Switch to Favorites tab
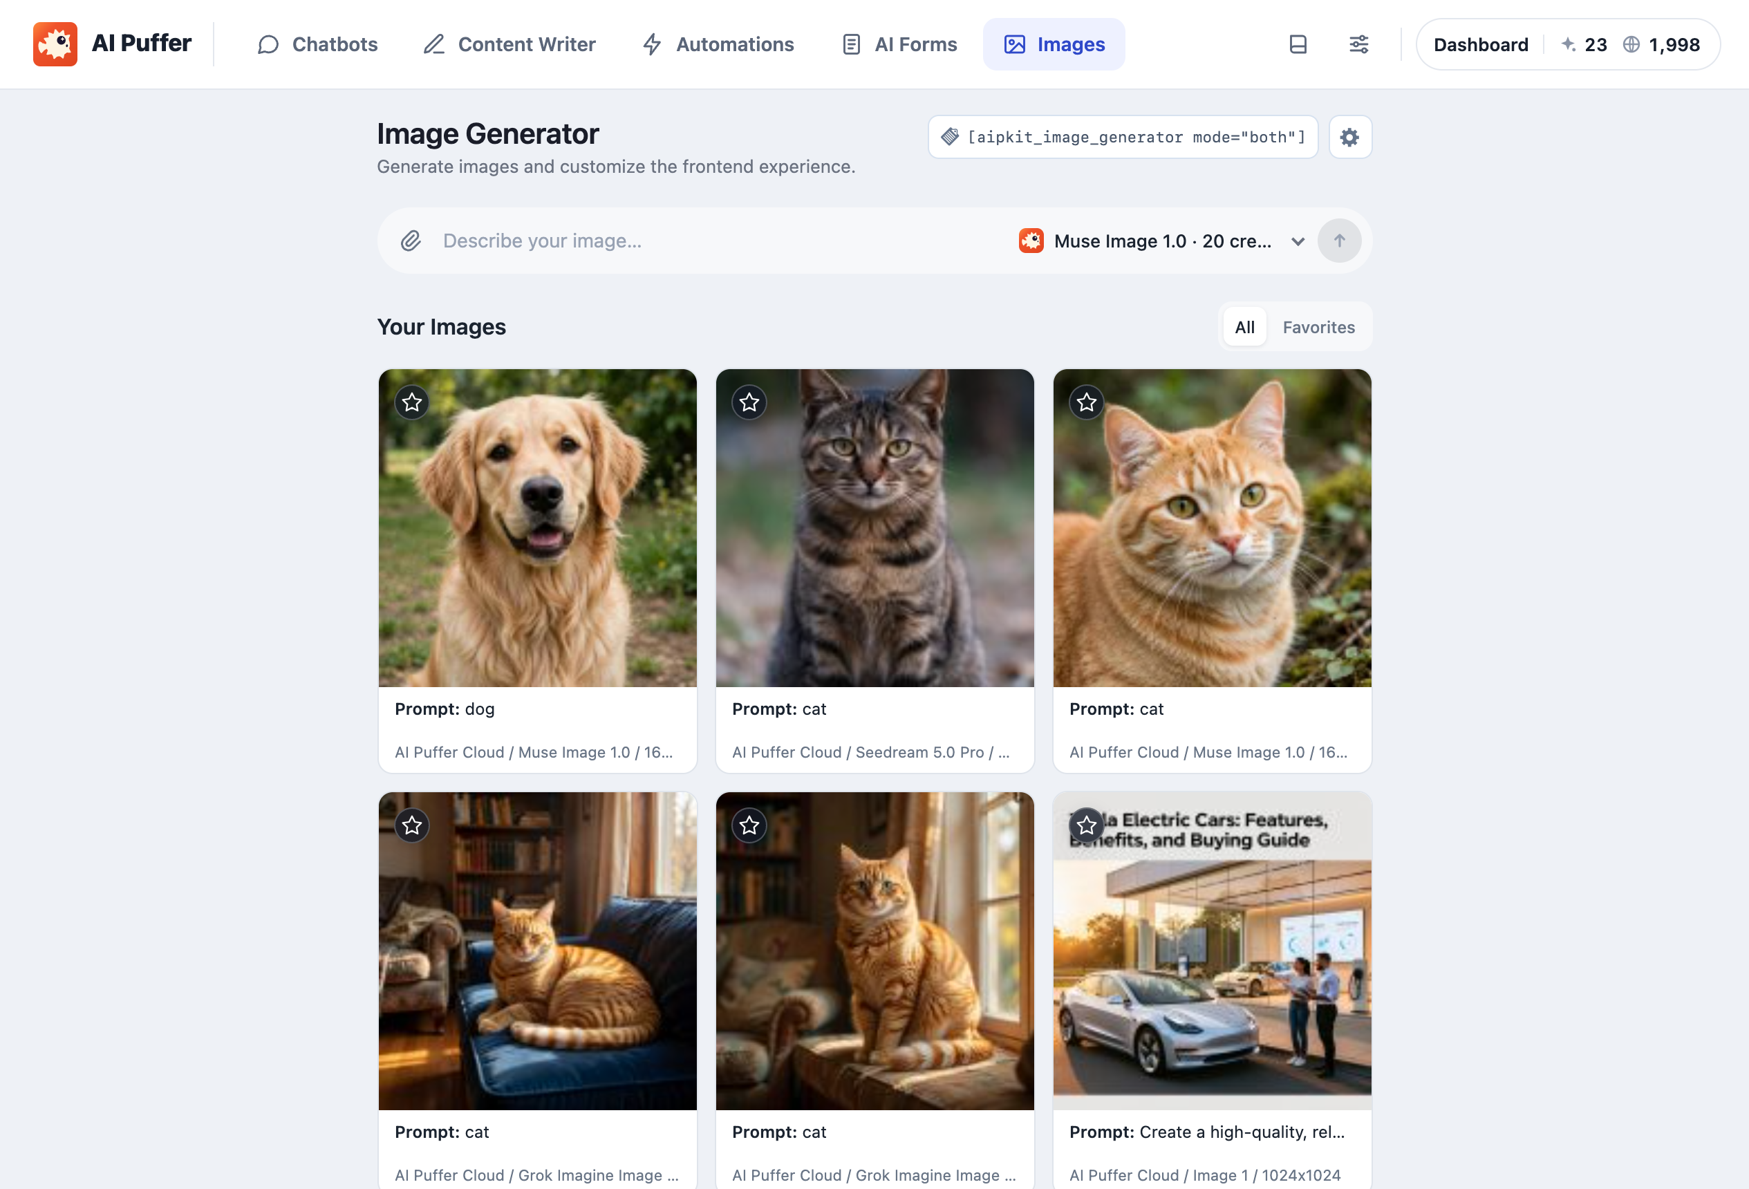This screenshot has width=1749, height=1189. click(1318, 326)
